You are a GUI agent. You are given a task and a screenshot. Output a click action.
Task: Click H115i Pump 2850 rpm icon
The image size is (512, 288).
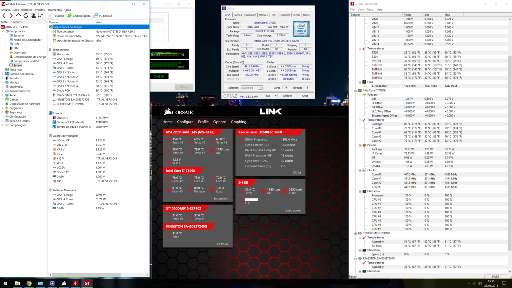[x=285, y=191]
